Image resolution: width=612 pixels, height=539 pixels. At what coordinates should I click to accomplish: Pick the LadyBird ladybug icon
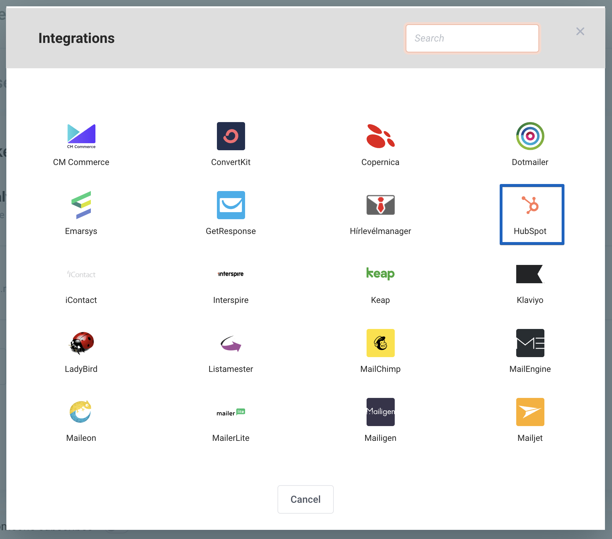click(81, 343)
